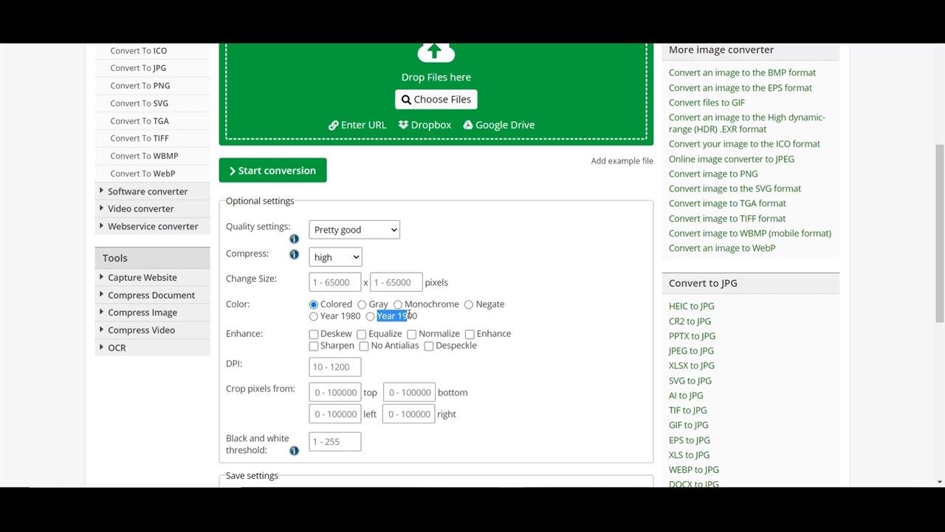Click info icon beside Black and white threshold
Screen dimensions: 945x532
294,451
